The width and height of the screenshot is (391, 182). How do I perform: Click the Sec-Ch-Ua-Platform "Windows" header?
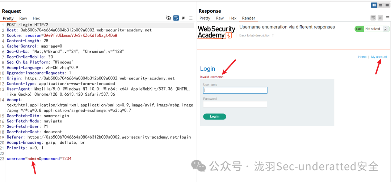point(40,62)
